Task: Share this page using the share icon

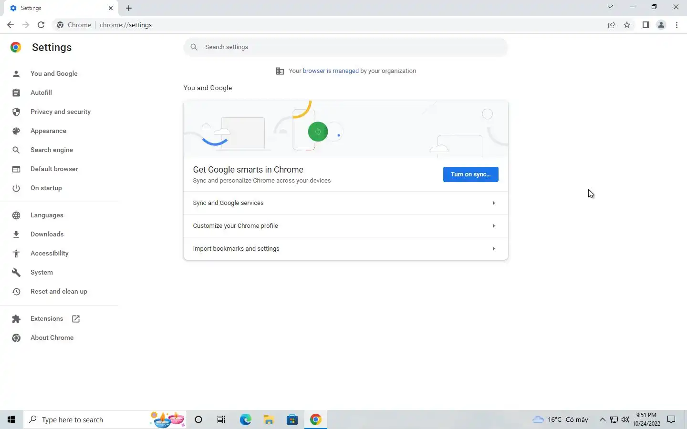Action: point(612,25)
